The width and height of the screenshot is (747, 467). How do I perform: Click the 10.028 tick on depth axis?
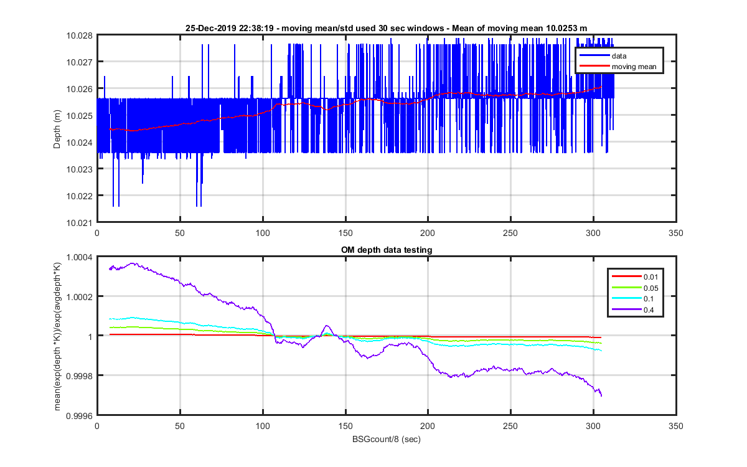[81, 35]
